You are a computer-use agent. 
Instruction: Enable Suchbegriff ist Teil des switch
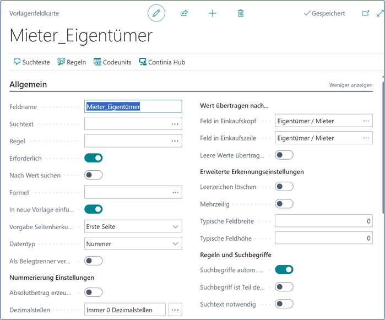284,287
